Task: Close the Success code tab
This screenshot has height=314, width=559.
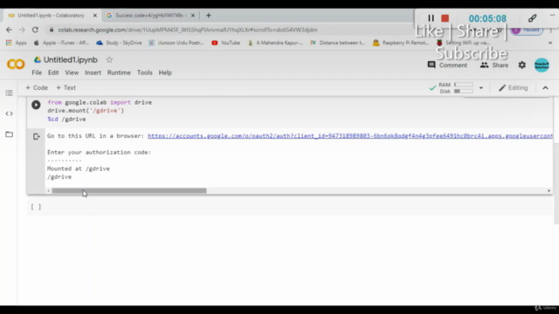Action: click(193, 16)
